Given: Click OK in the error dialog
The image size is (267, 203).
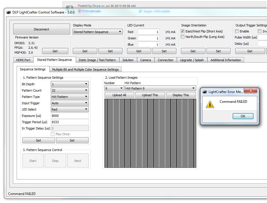Looking at the screenshot, I should [243, 116].
